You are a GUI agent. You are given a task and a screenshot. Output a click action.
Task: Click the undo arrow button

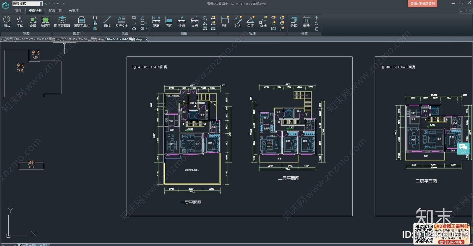pos(46,4)
